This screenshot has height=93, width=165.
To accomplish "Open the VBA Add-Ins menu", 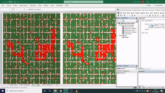I will click(x=156, y=13).
